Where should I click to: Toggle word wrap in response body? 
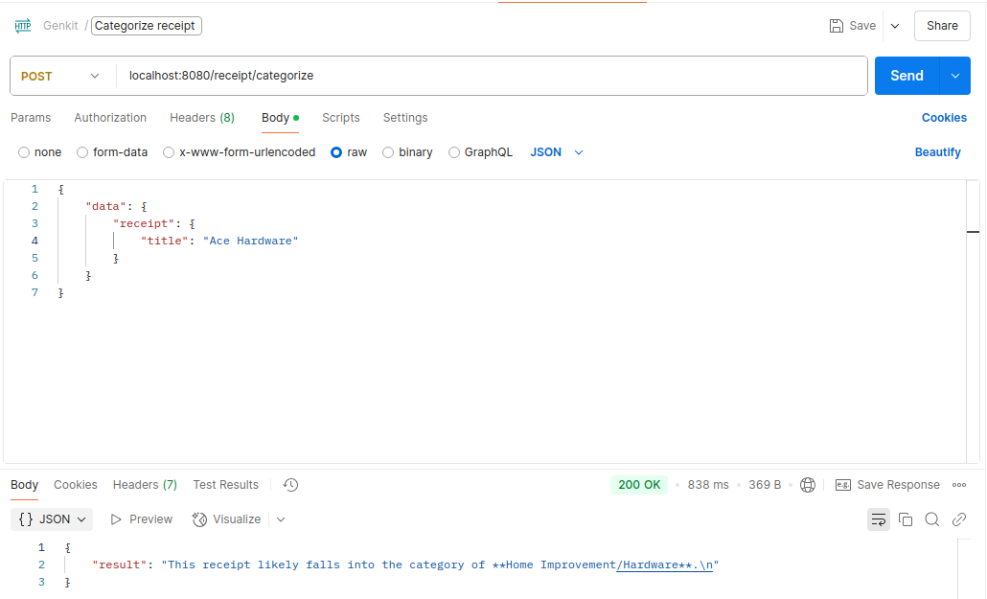tap(879, 519)
